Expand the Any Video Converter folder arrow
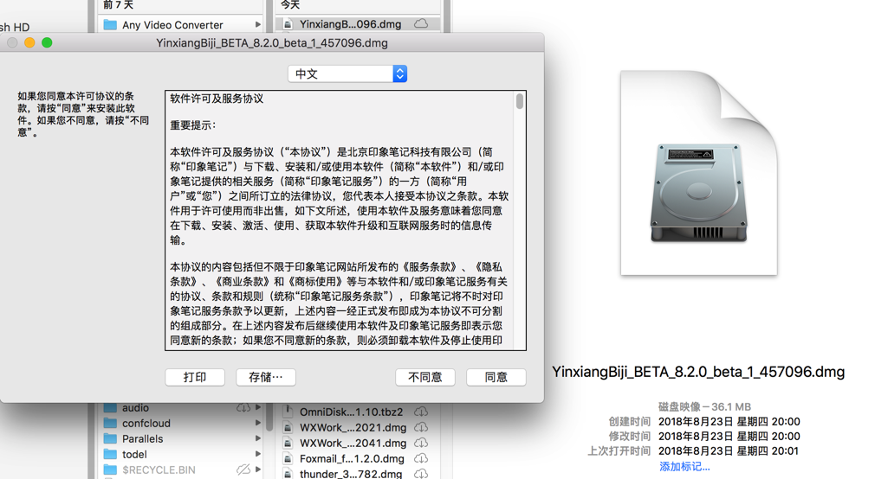Image resolution: width=875 pixels, height=479 pixels. tap(257, 24)
